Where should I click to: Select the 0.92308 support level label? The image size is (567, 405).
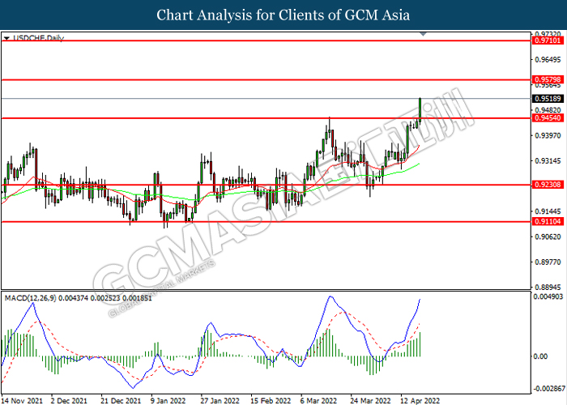point(548,185)
